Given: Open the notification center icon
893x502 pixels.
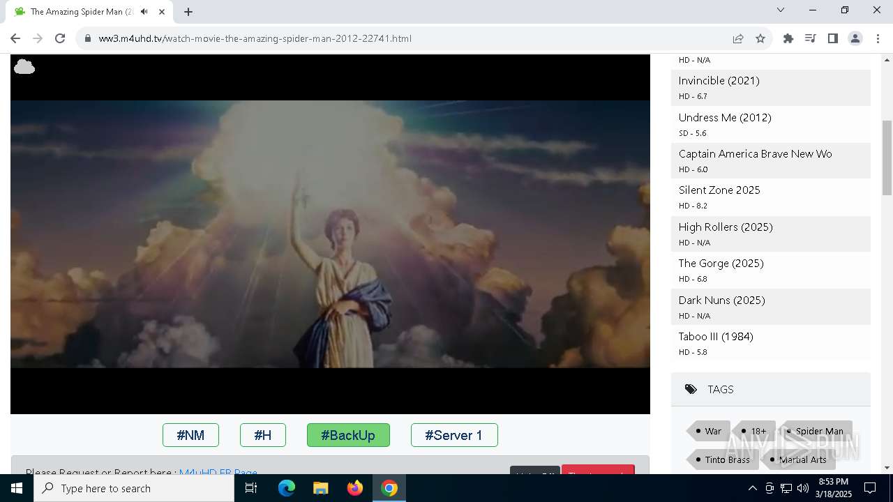Looking at the screenshot, I should (x=871, y=488).
